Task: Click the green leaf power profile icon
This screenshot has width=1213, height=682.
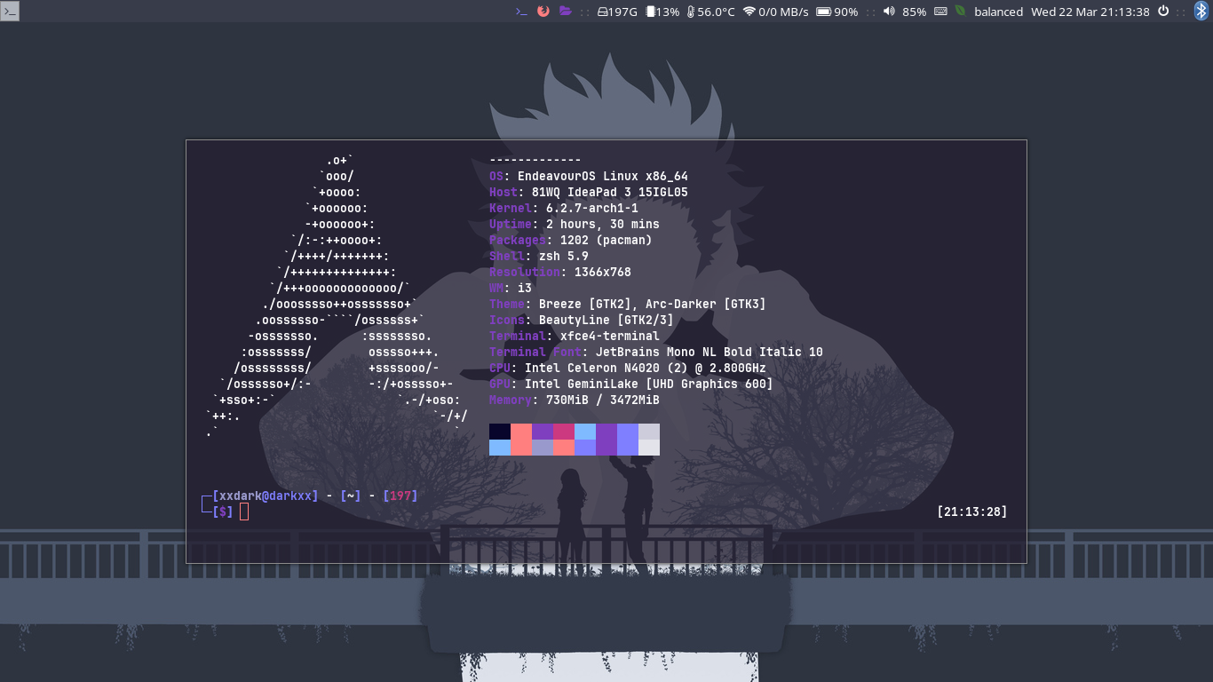Action: 960,12
